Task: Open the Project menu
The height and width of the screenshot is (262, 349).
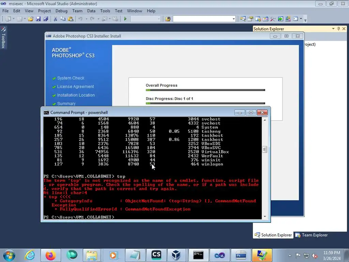Action: (44, 11)
